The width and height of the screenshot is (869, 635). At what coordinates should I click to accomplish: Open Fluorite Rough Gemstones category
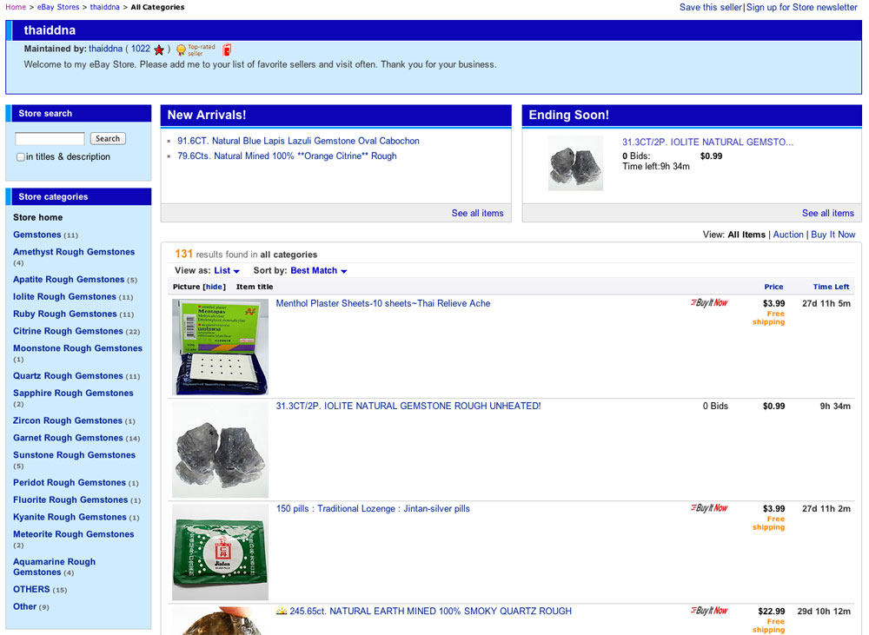(x=70, y=499)
